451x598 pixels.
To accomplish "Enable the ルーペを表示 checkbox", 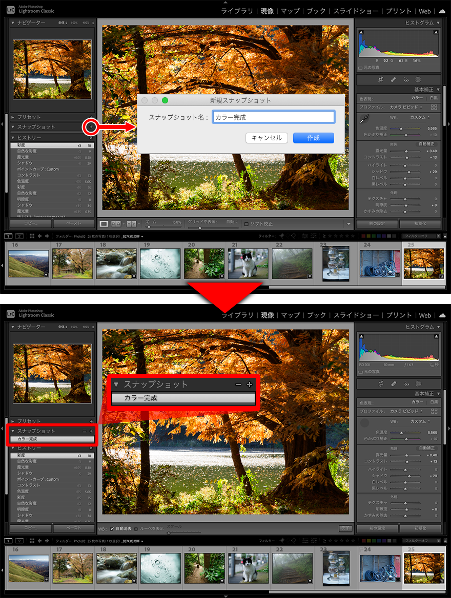I will (136, 528).
